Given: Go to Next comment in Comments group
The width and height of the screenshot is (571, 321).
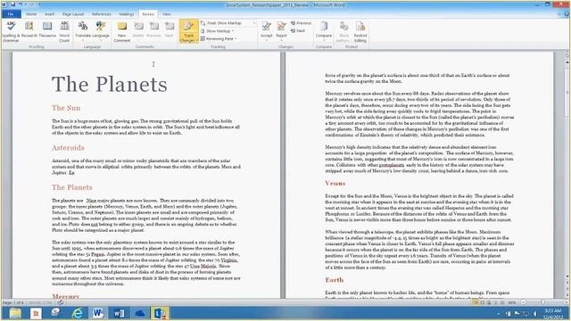Looking at the screenshot, I should coord(169,29).
